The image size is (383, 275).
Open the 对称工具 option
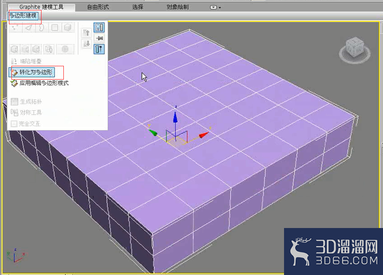26,112
